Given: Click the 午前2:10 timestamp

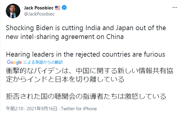Looking at the screenshot, I should point(15,109).
